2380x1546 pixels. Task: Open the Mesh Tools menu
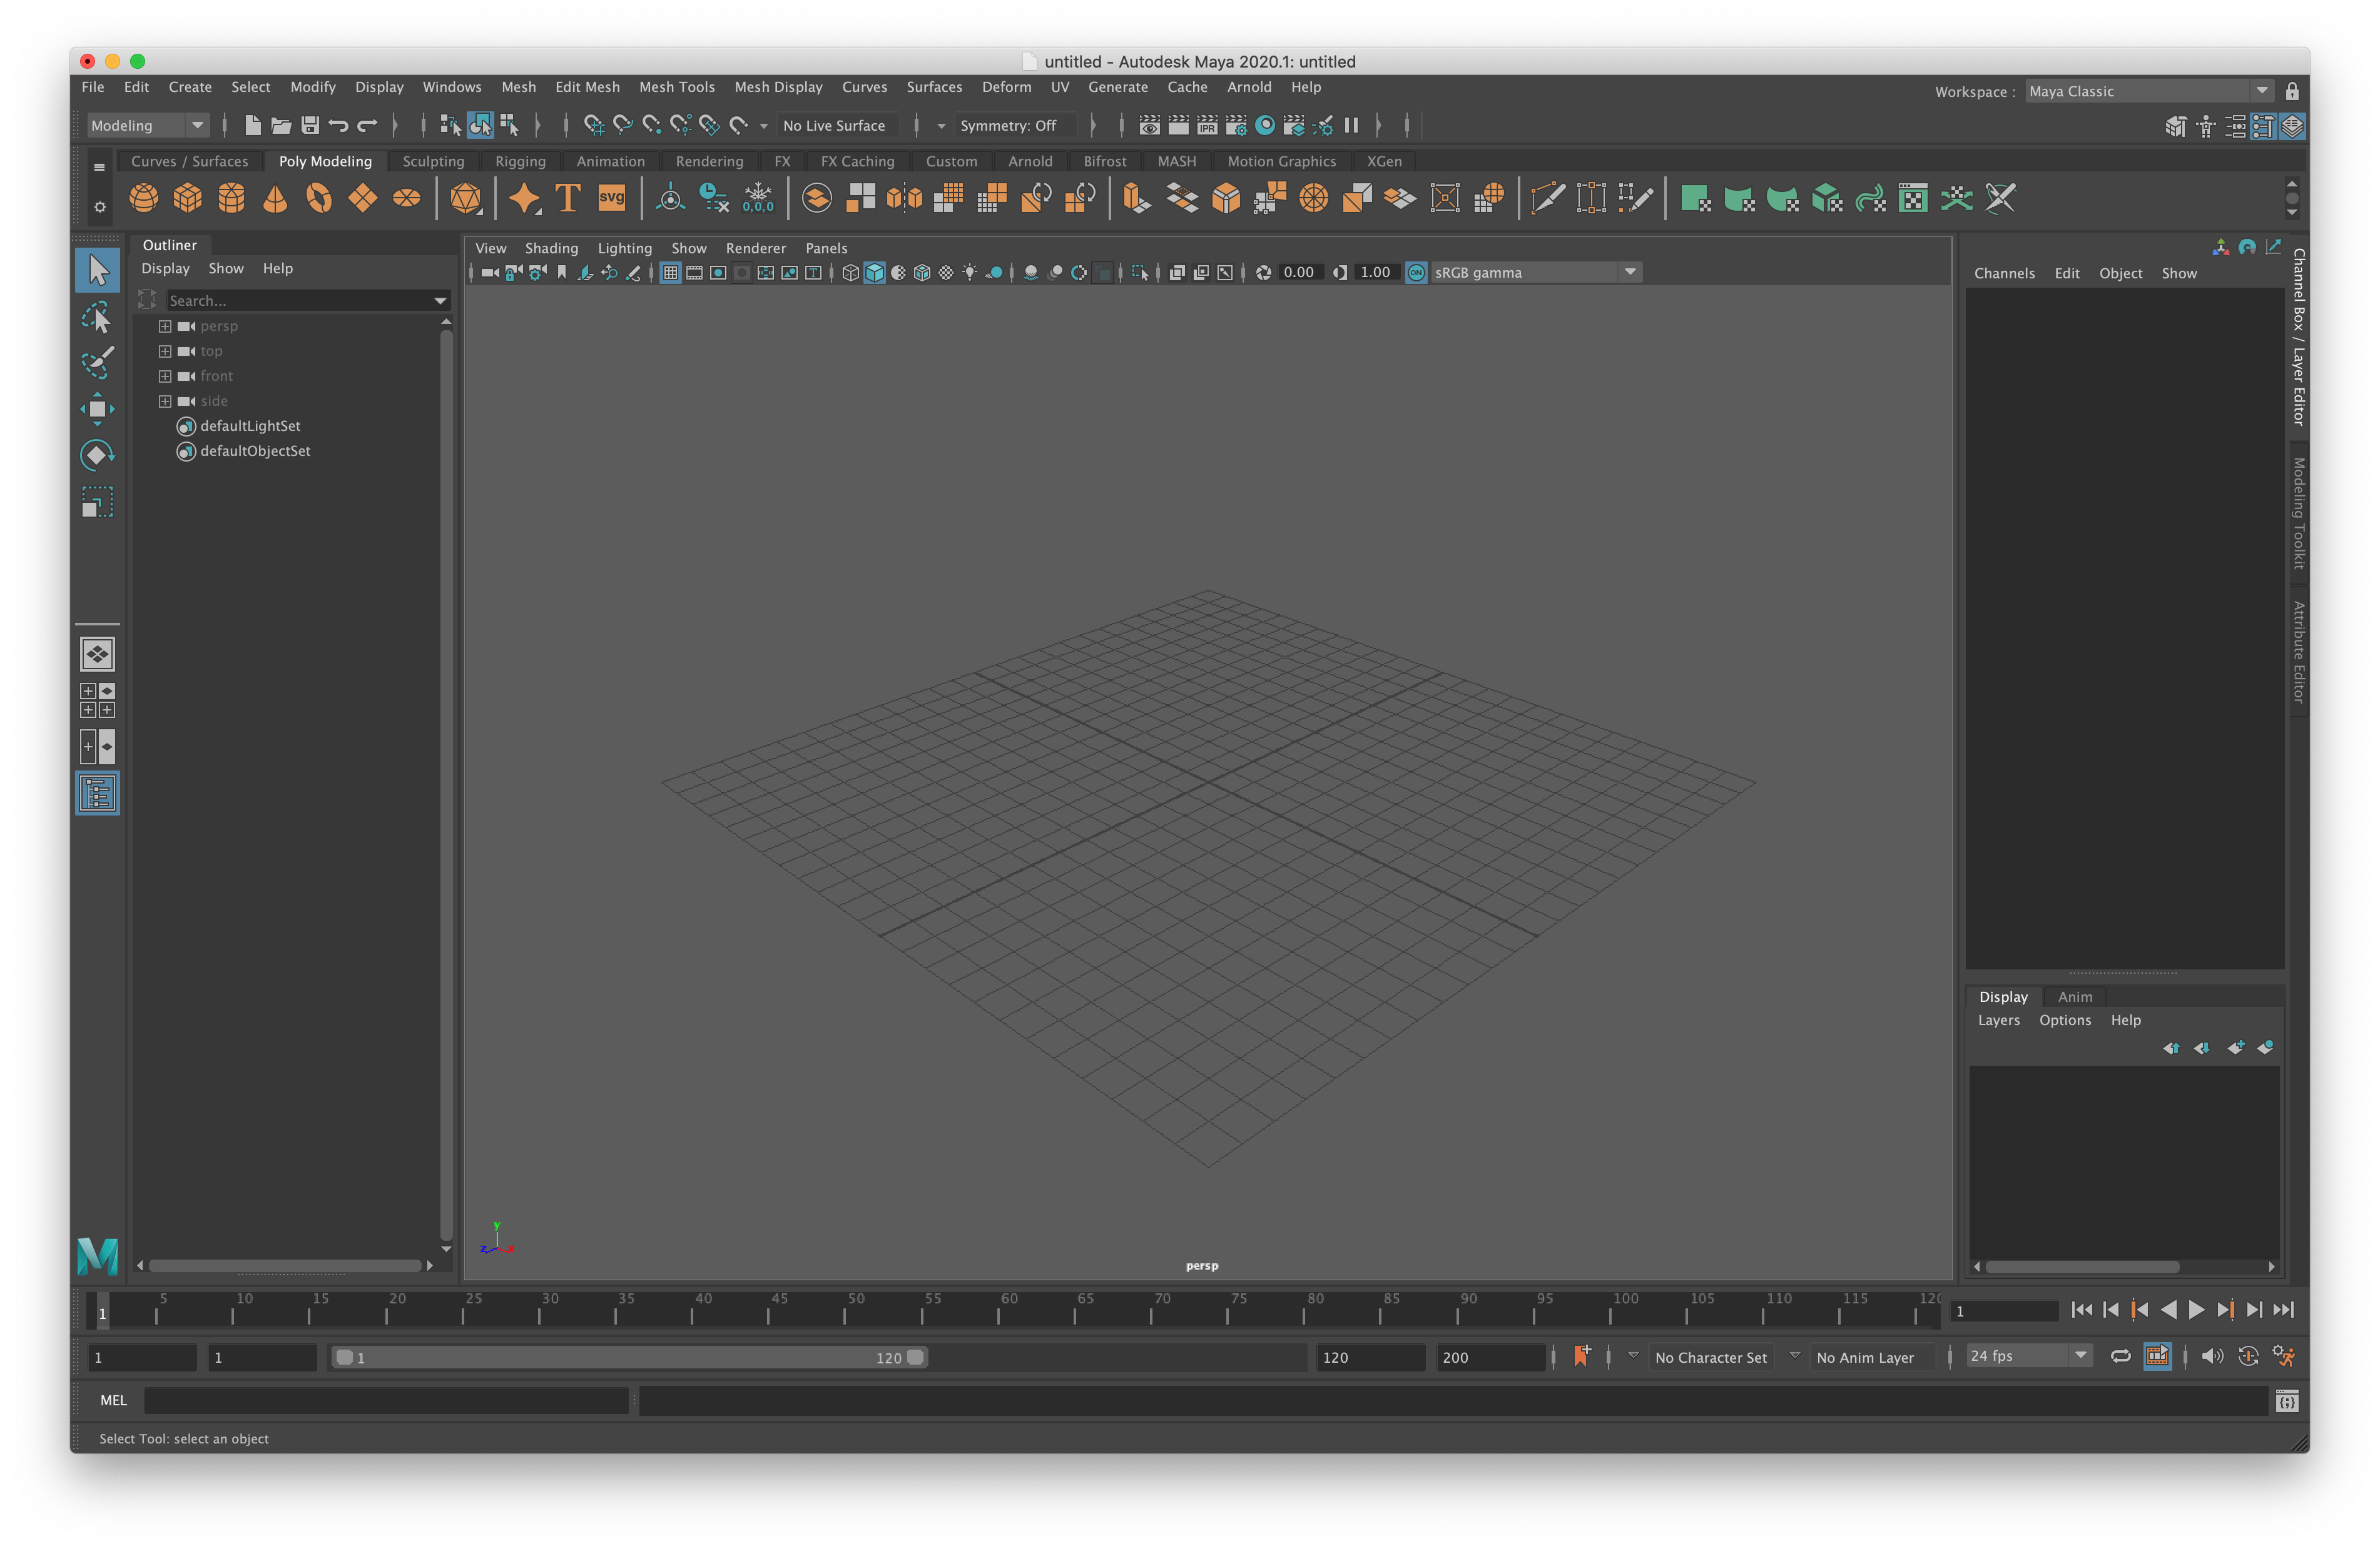677,87
